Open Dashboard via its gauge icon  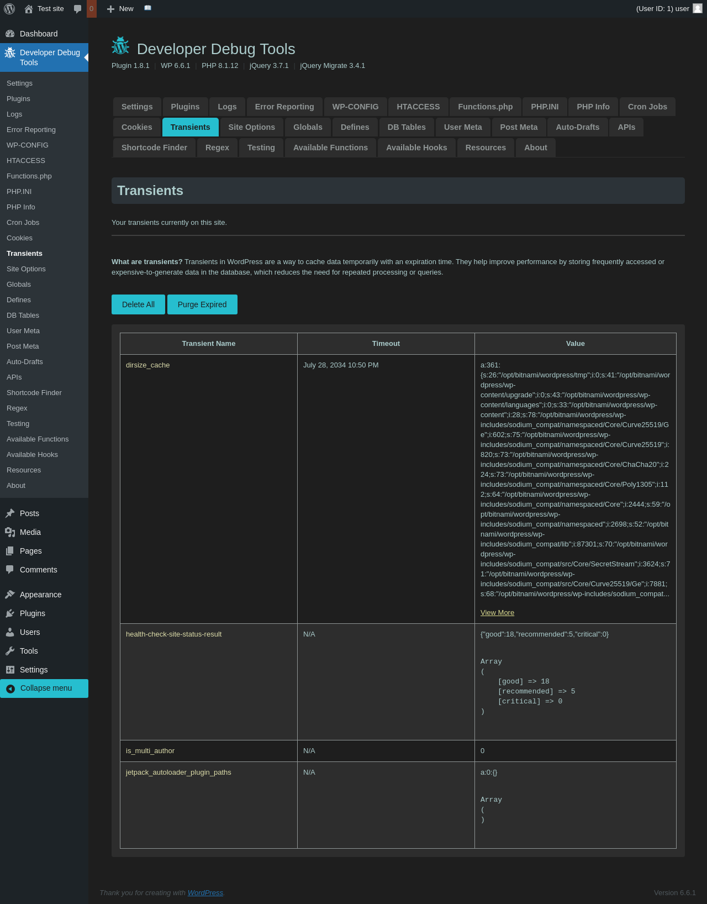coord(10,34)
